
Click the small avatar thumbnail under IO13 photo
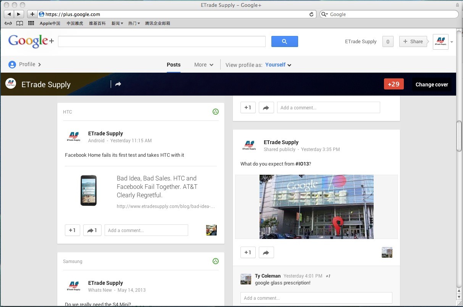(x=387, y=252)
